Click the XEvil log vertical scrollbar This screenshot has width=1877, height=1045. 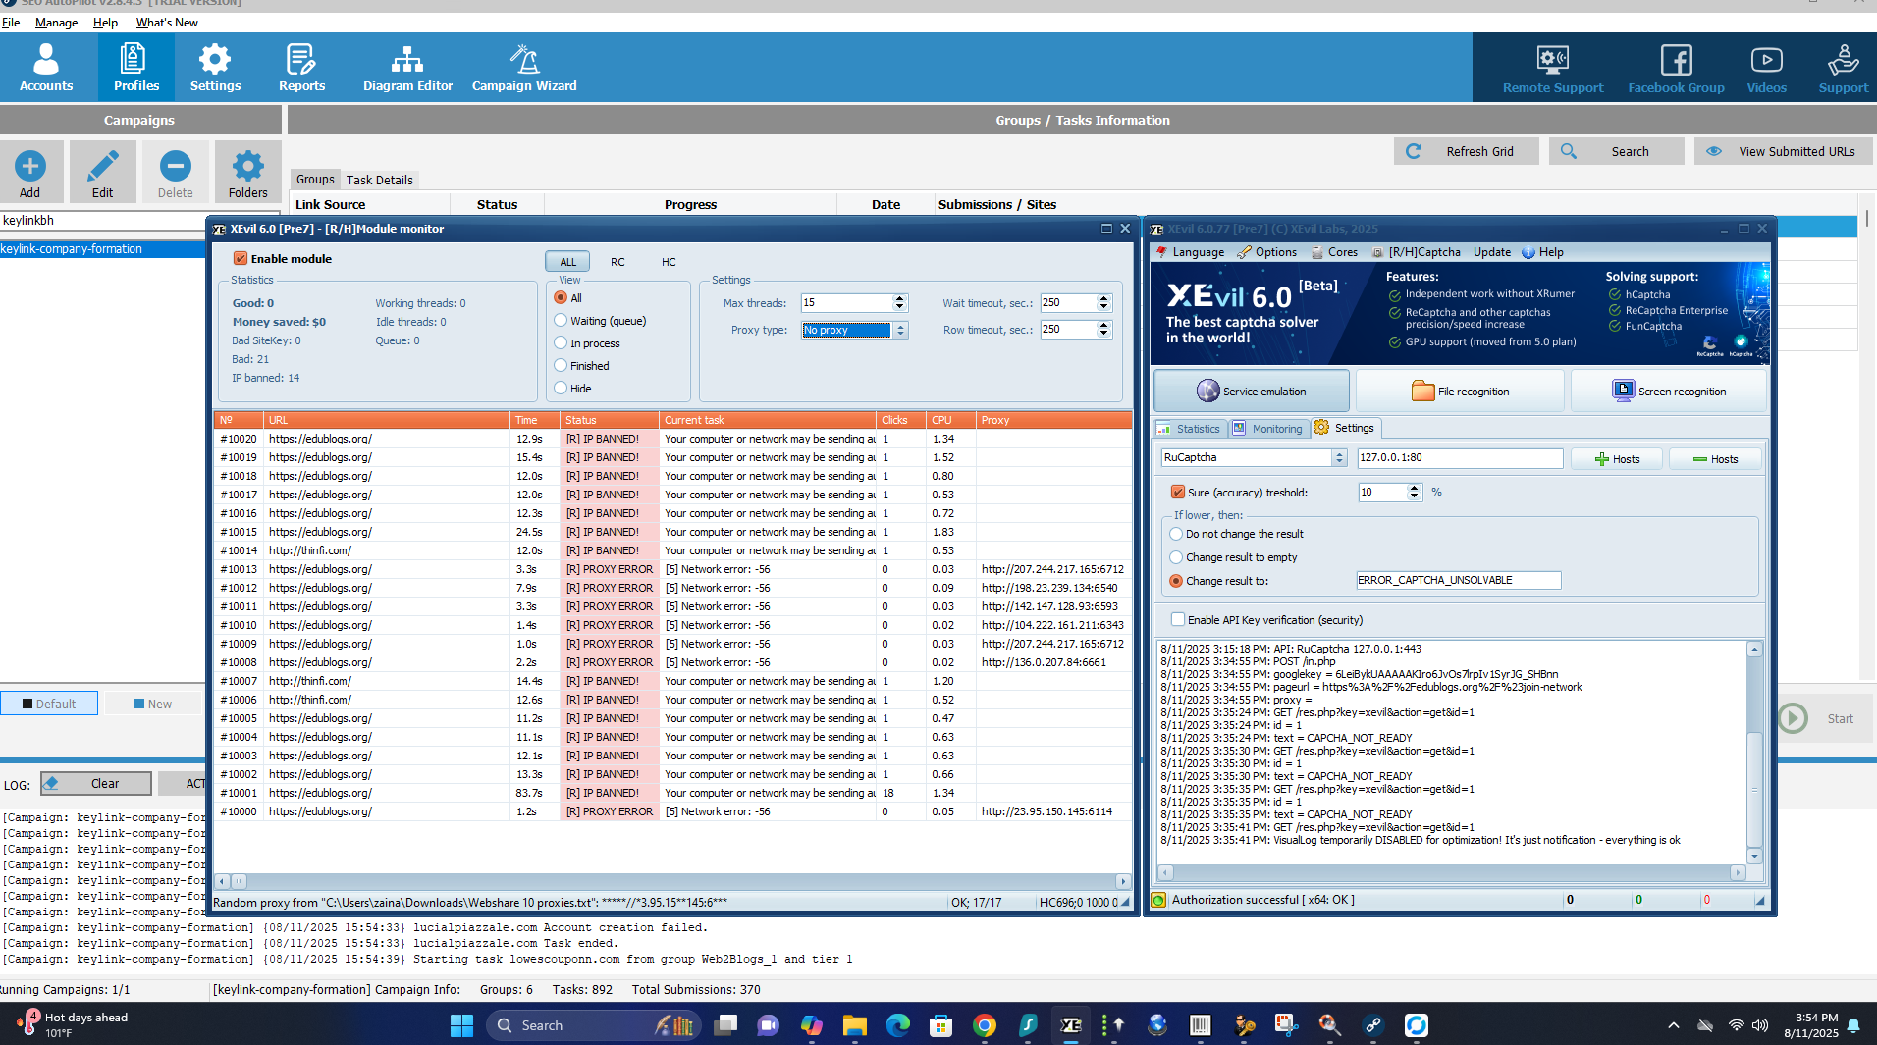click(x=1754, y=753)
